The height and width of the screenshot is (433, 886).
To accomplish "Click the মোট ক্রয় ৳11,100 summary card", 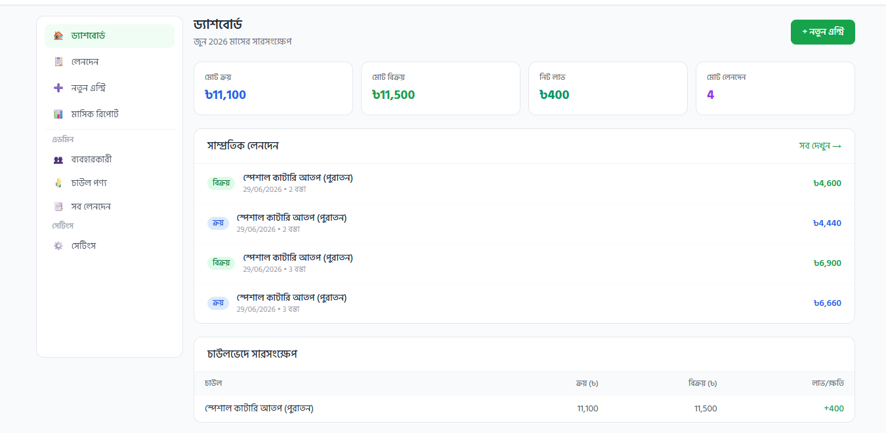I will coord(273,88).
